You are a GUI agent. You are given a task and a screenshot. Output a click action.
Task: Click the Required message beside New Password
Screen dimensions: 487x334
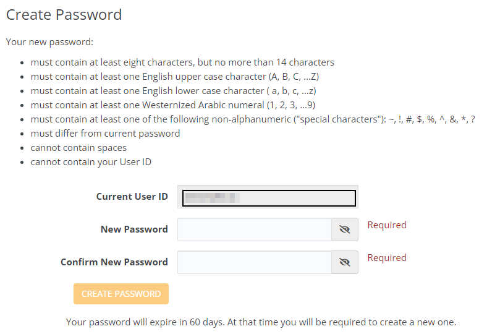coord(387,225)
